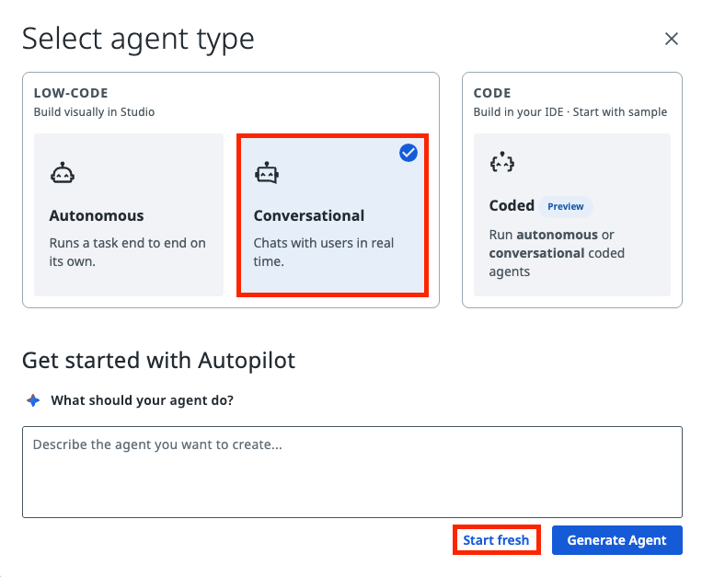This screenshot has width=702, height=577.
Task: Select the Coded agent card
Action: 572,214
